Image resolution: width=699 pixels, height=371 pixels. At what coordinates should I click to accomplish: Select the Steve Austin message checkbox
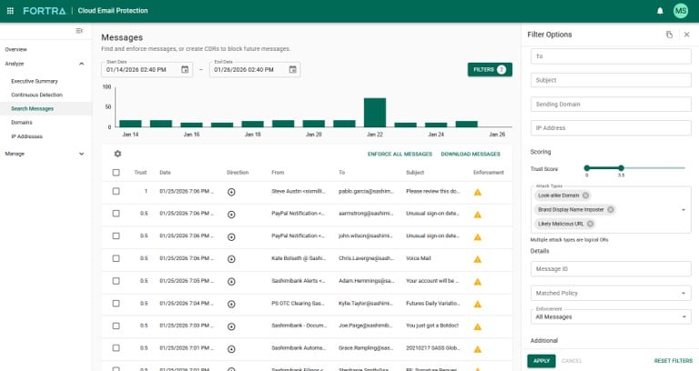pyautogui.click(x=116, y=192)
